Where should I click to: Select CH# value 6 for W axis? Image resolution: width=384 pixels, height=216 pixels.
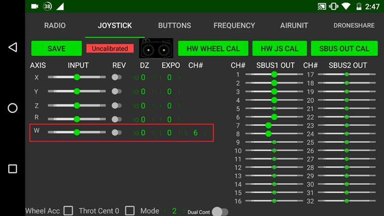[x=195, y=133]
